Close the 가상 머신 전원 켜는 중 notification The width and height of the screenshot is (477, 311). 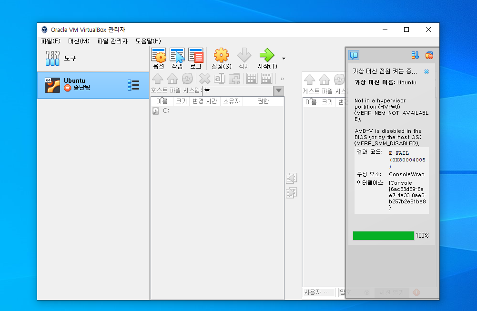pos(426,71)
